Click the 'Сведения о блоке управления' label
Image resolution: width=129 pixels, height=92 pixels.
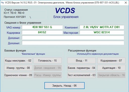tap(23, 23)
